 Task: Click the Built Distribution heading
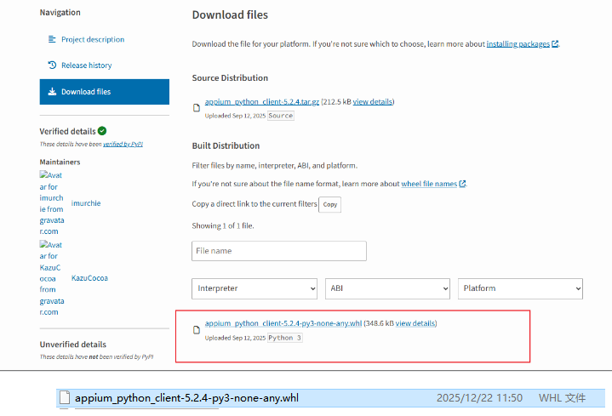coord(226,146)
